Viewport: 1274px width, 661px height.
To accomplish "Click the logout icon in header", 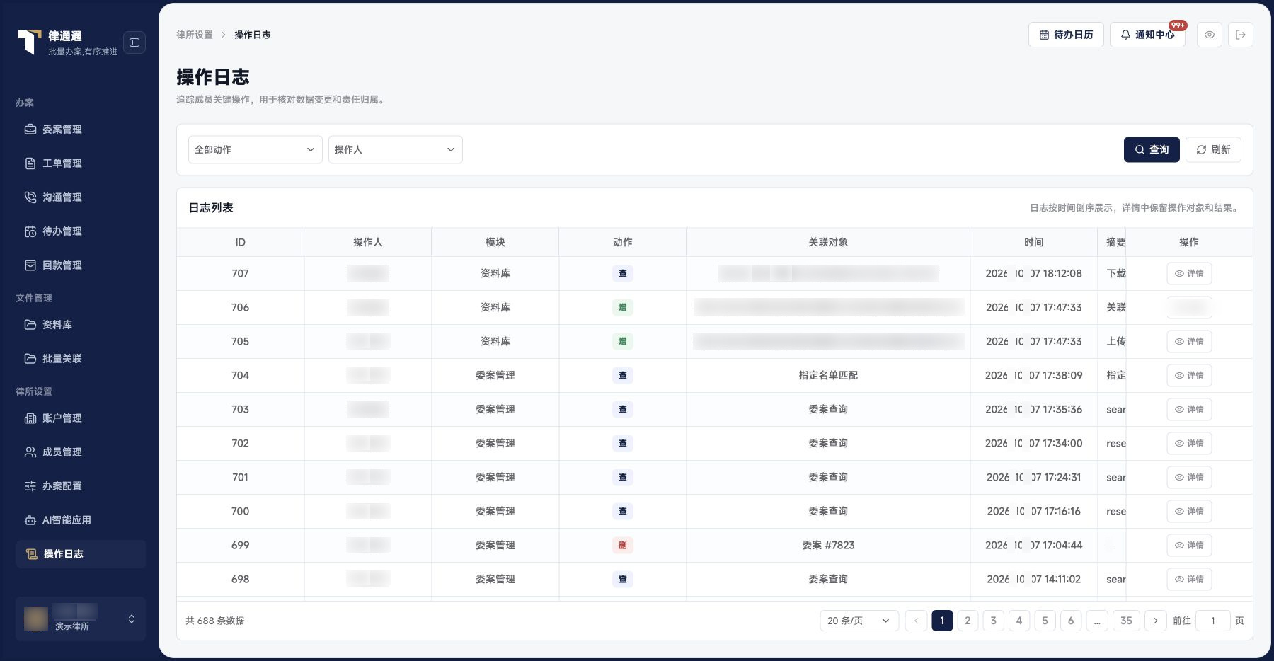I will click(1241, 35).
